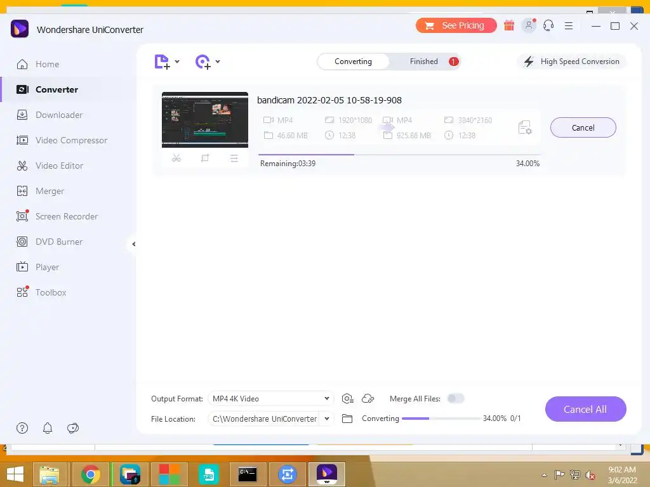Expand the Add Files dropdown arrow

(x=177, y=62)
